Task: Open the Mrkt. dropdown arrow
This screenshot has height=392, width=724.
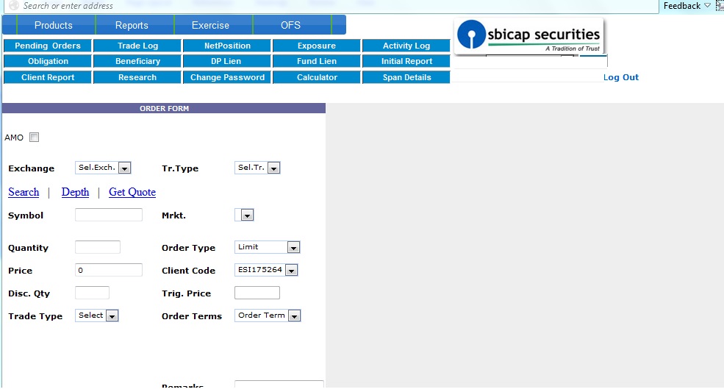Action: (x=247, y=215)
